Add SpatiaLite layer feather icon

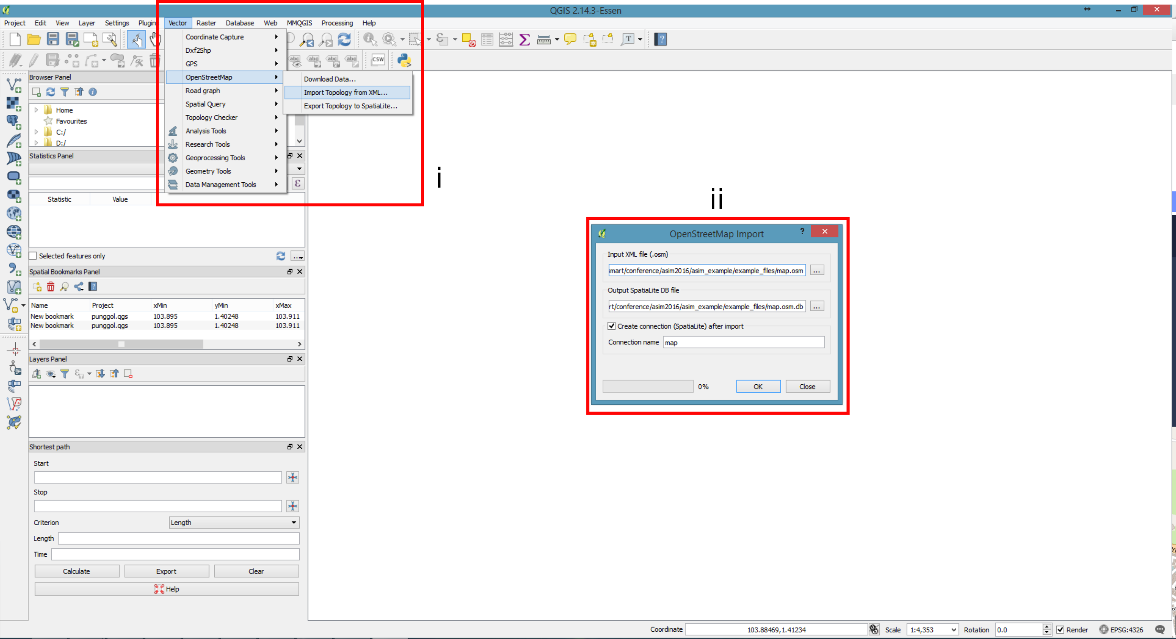[x=14, y=141]
